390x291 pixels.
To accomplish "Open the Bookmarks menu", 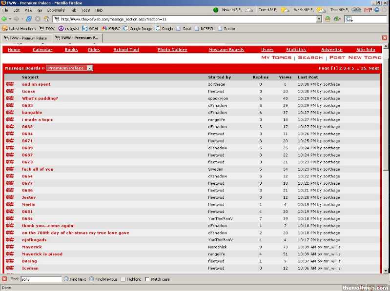I will [x=56, y=10].
